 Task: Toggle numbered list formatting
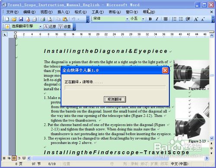(174, 19)
